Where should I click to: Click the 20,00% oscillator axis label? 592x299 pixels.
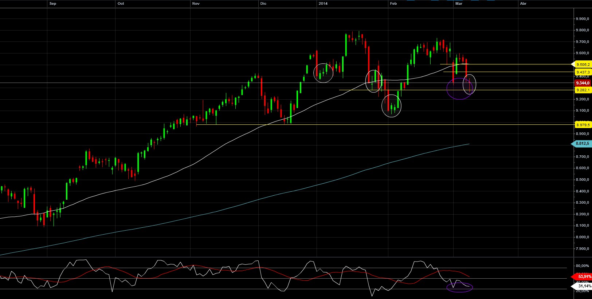[x=583, y=291]
